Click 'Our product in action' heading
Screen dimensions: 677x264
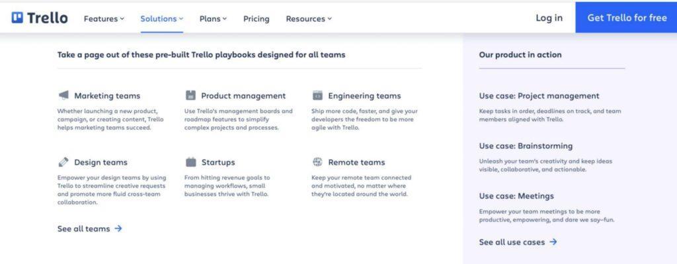coord(520,55)
